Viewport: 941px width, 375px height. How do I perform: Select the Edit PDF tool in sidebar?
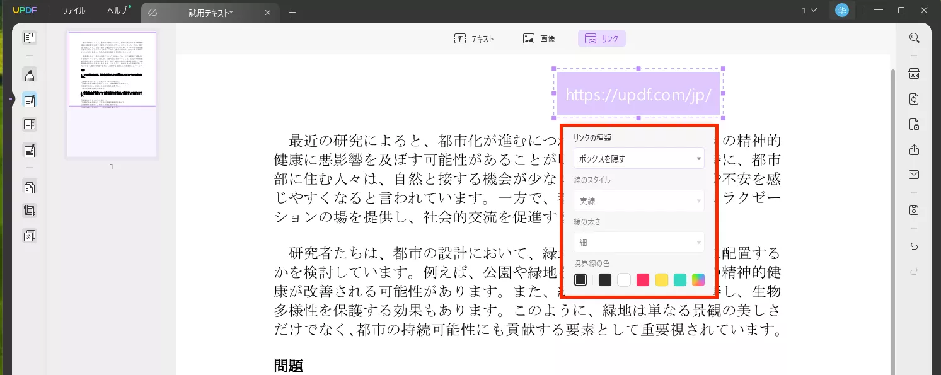[x=29, y=100]
